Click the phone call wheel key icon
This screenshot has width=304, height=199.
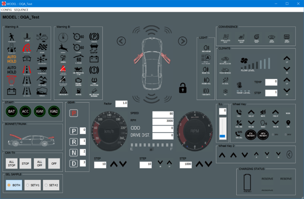pyautogui.click(x=239, y=113)
